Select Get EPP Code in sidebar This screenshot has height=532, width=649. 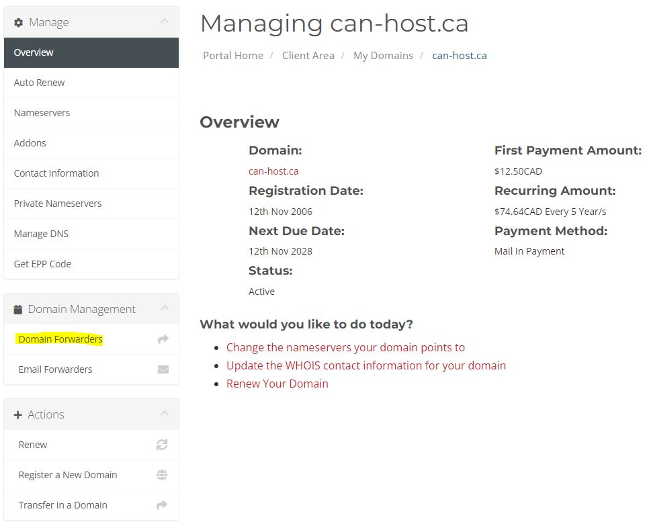(x=42, y=264)
